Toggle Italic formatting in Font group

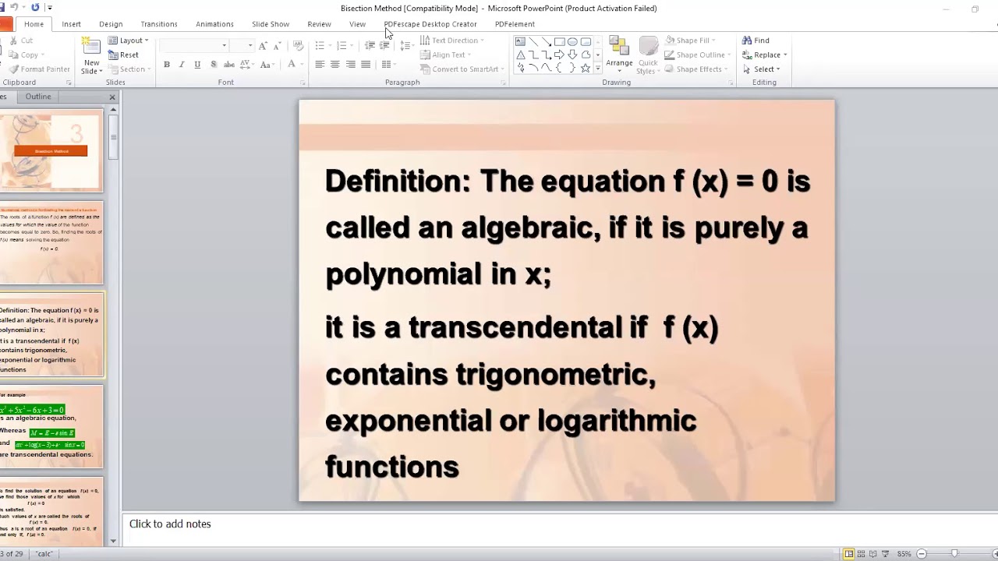coord(182,65)
